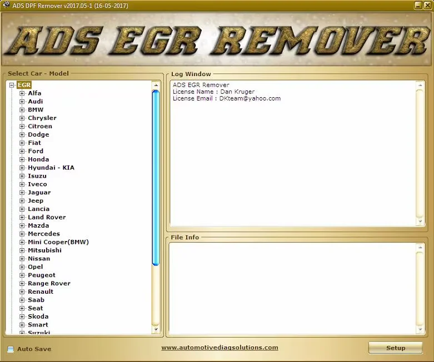Expand the Honda tree node
434x362 pixels.
coord(22,159)
